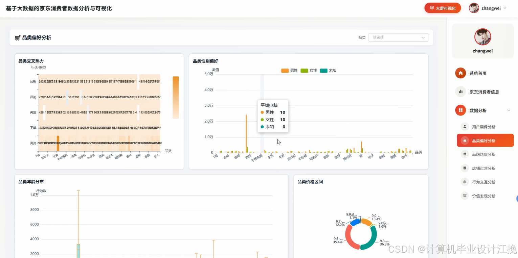This screenshot has width=518, height=258.
Task: Click the blue 12.2% donut segment
Action: pyautogui.click(x=355, y=222)
